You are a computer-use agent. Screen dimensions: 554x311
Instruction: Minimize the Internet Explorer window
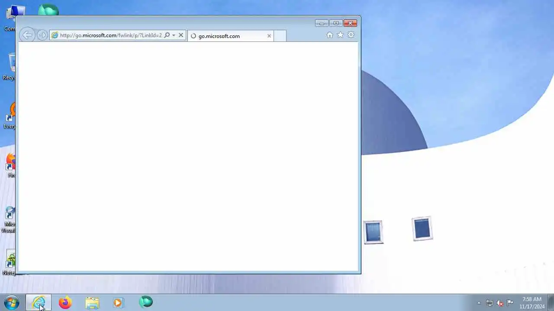point(322,23)
